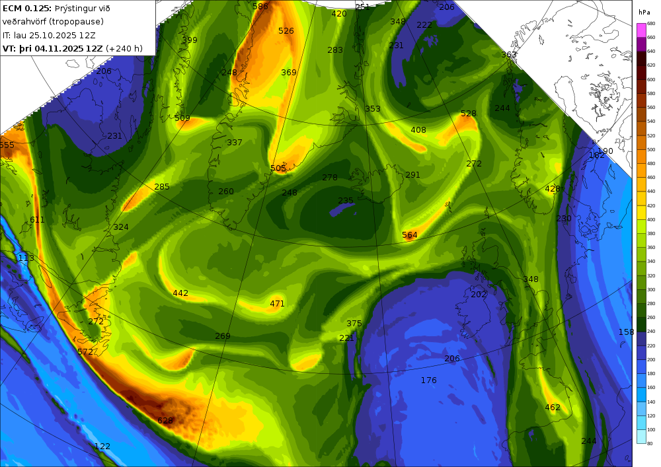Click the '420' pressure value
Viewport: 661px width, 467px height.
[x=339, y=13]
